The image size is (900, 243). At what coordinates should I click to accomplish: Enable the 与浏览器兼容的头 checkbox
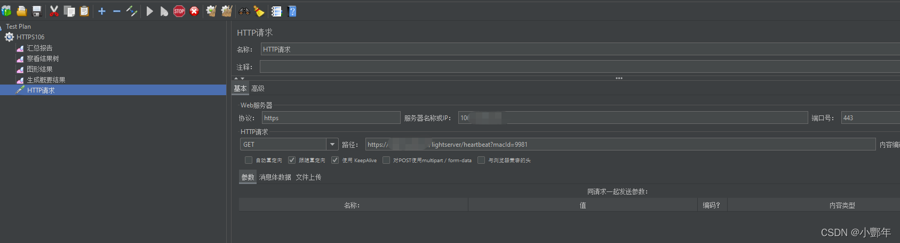tap(481, 160)
